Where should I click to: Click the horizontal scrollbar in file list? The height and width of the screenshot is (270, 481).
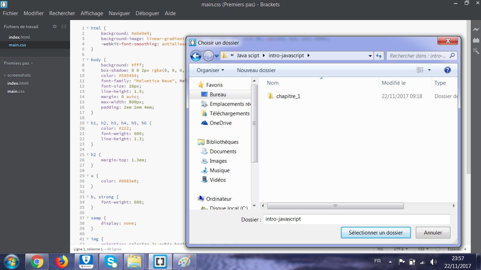(x=335, y=206)
